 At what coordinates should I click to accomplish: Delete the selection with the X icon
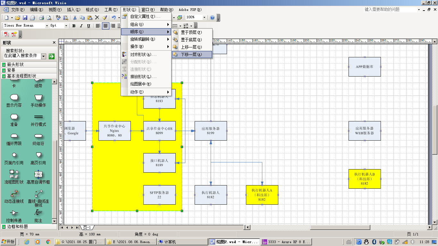pos(97,18)
